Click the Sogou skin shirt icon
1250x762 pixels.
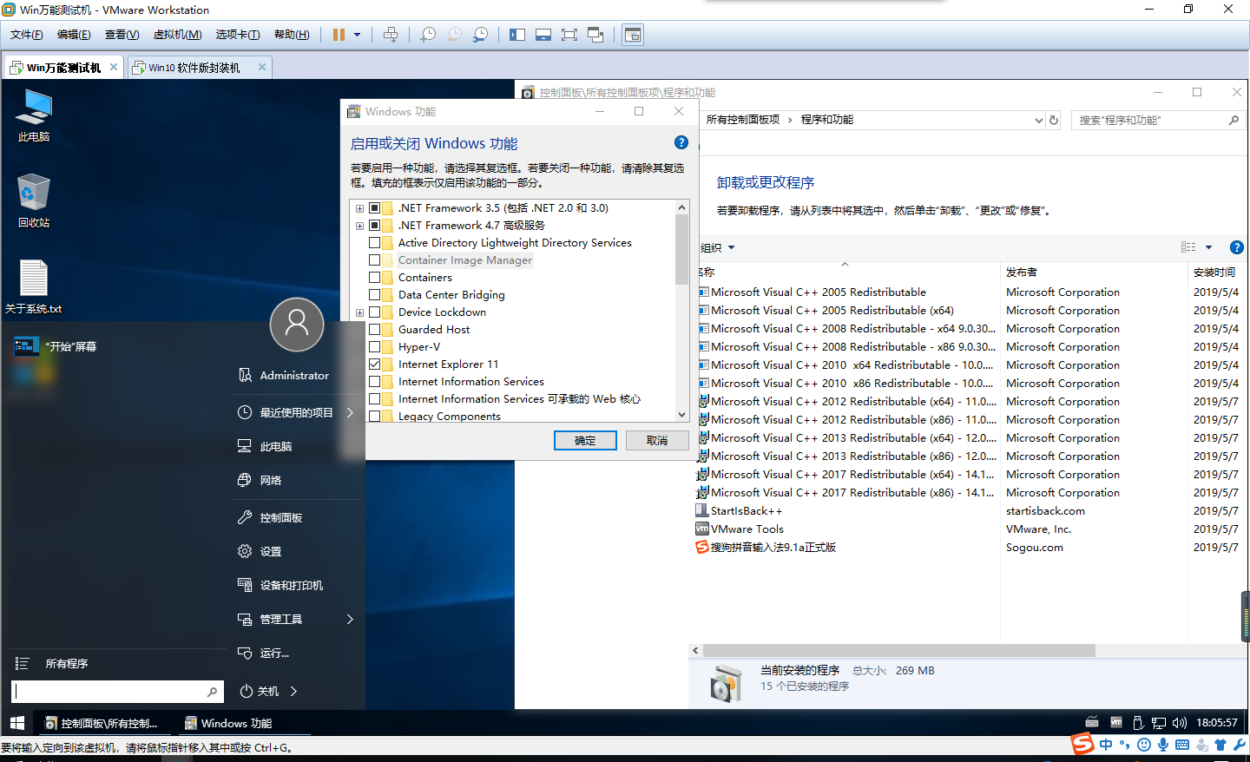tap(1220, 745)
